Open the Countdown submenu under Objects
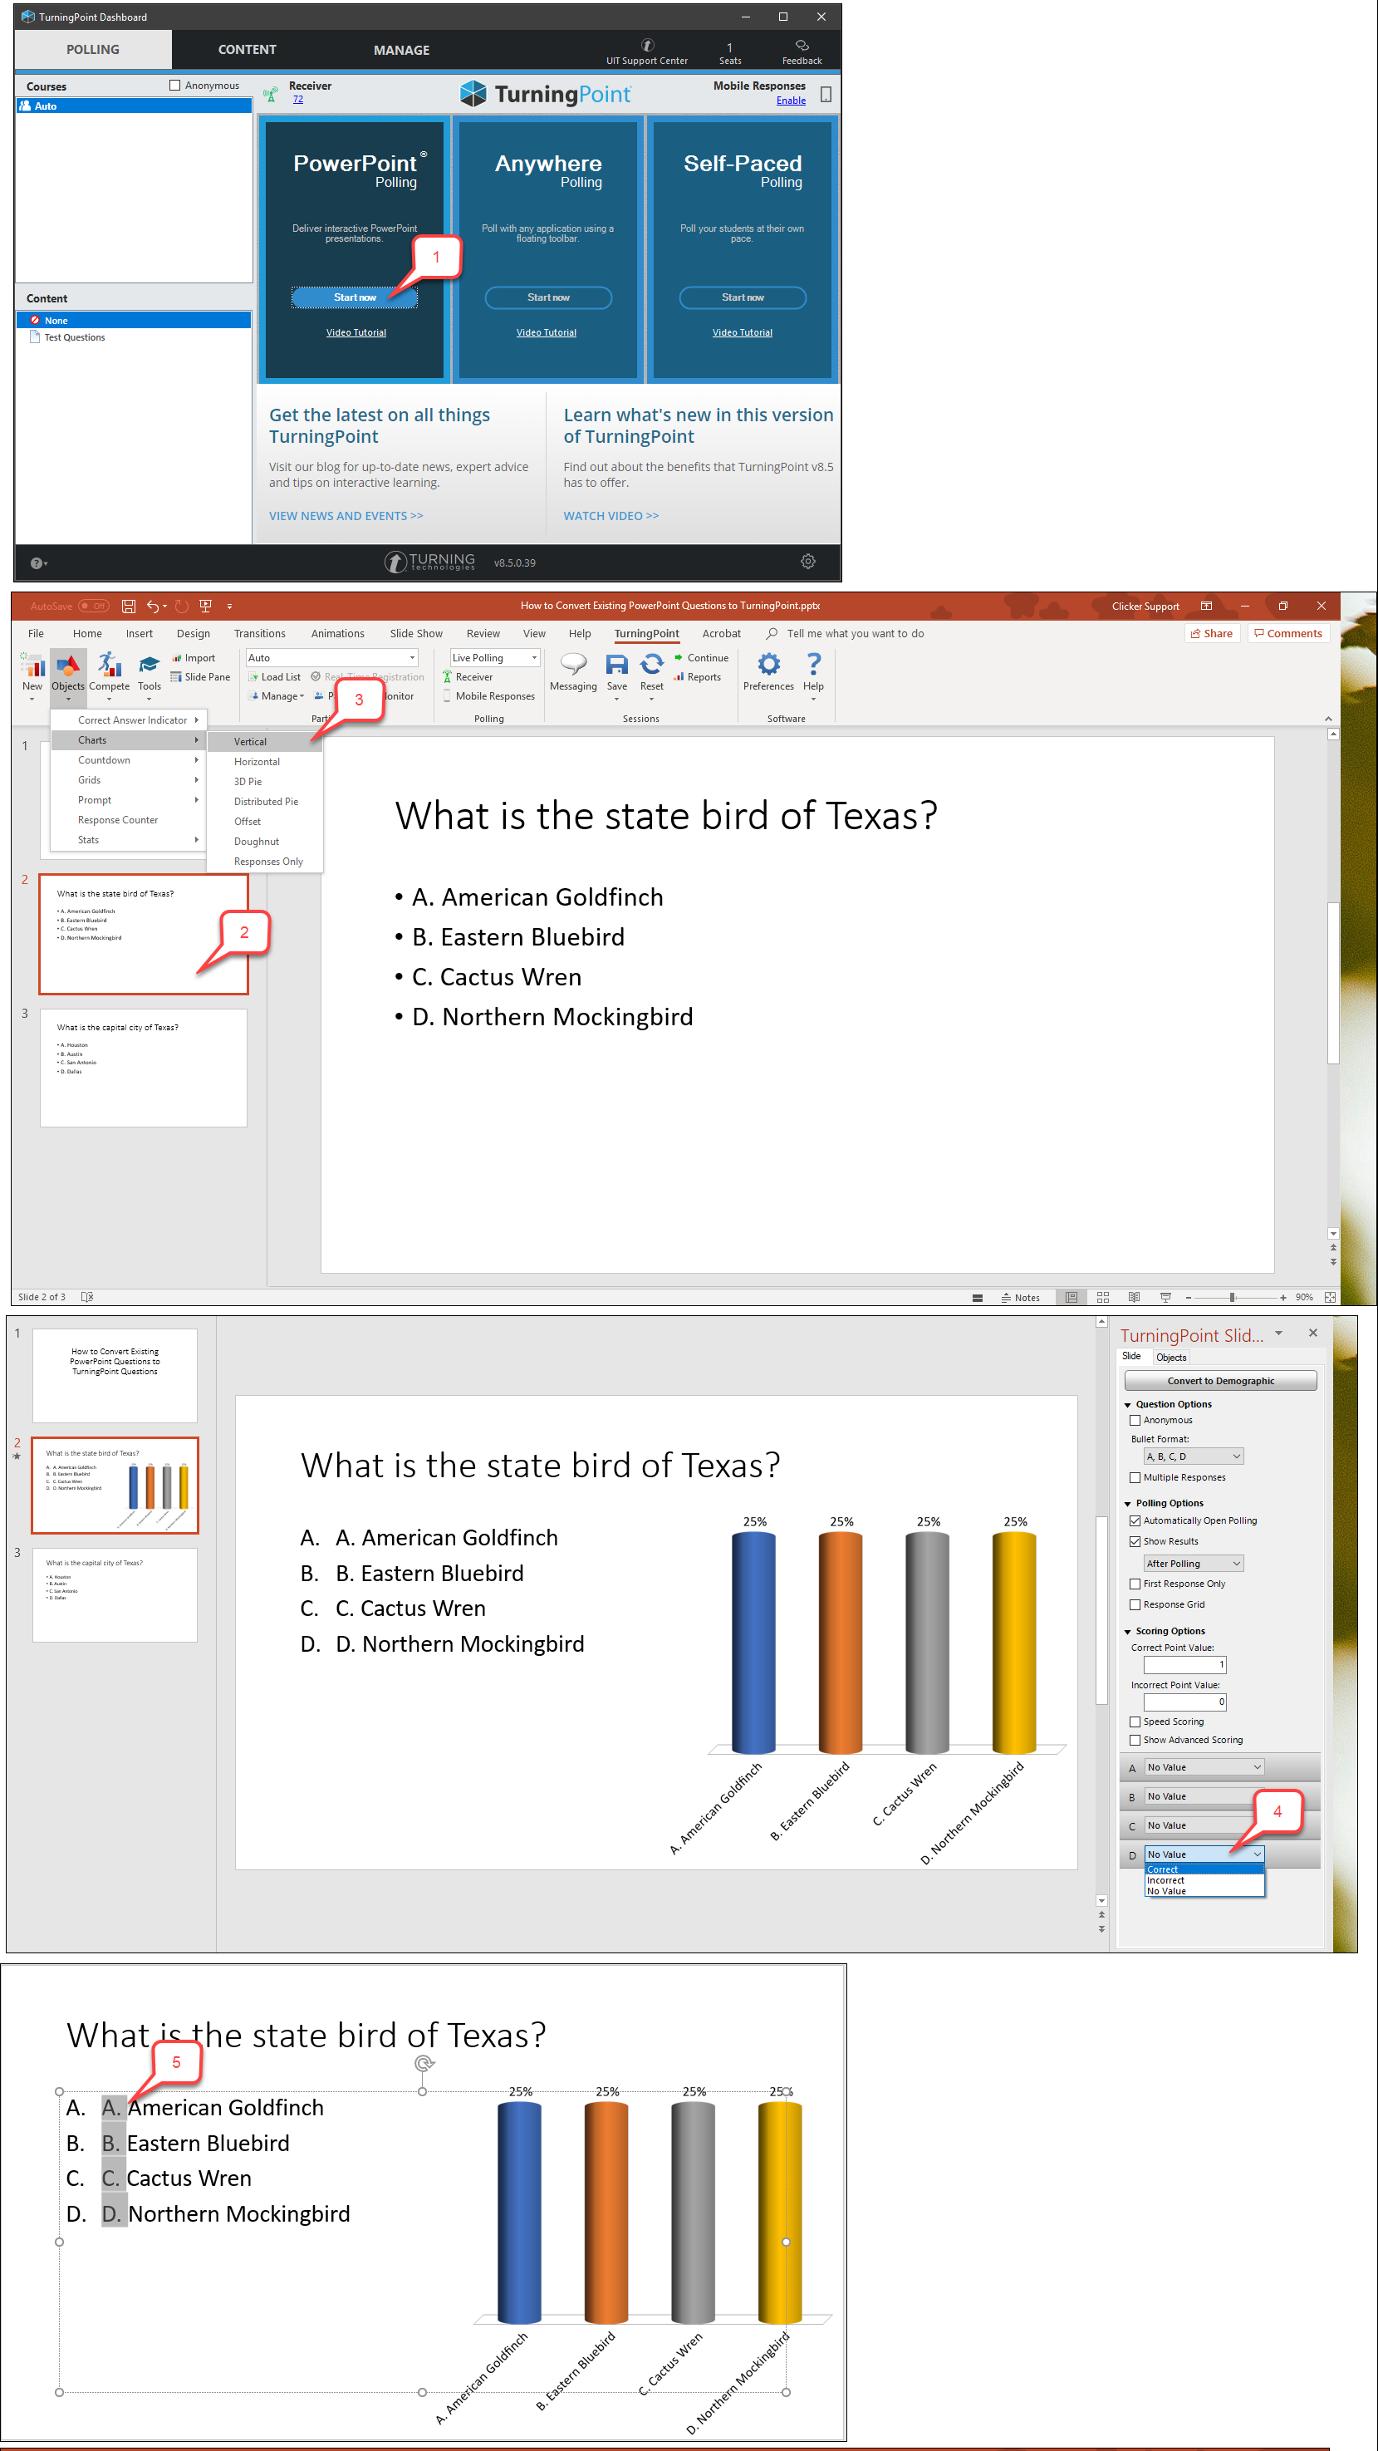The height and width of the screenshot is (2451, 1378). click(129, 759)
